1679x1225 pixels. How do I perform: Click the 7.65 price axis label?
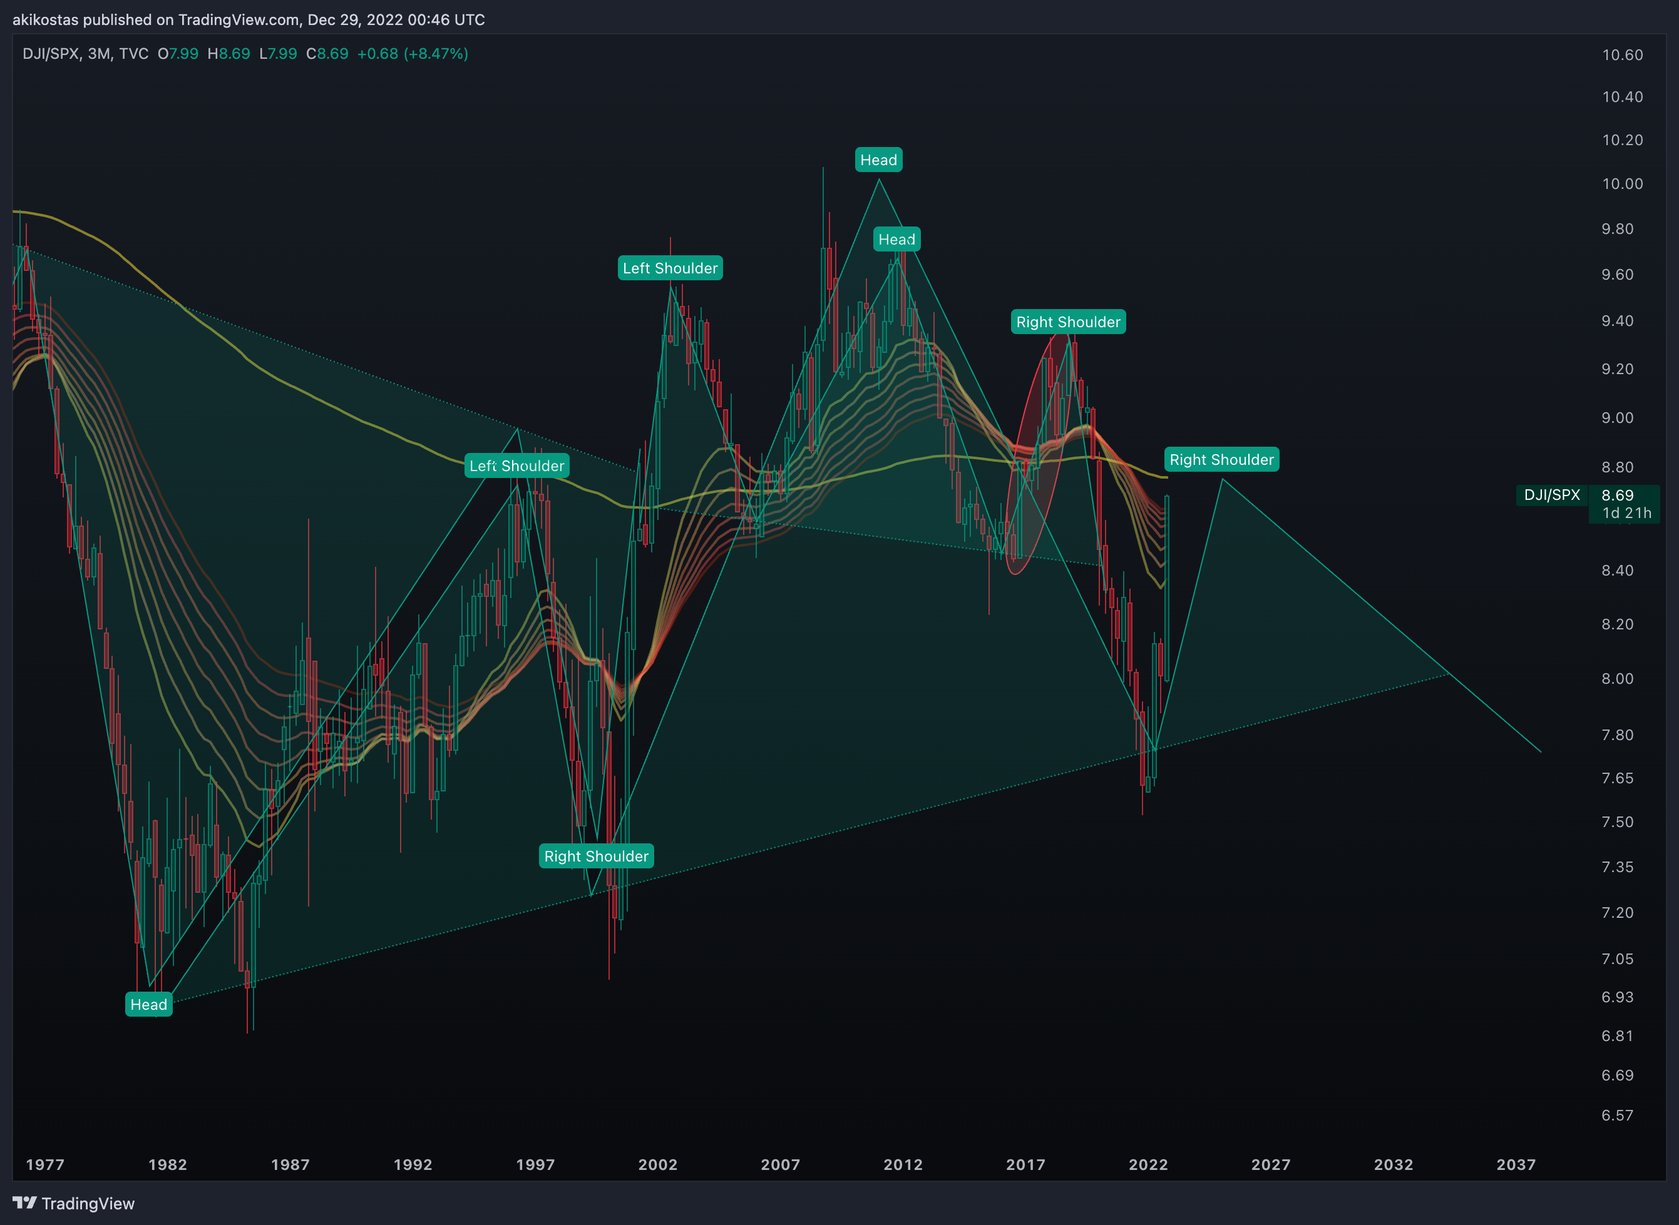point(1618,778)
